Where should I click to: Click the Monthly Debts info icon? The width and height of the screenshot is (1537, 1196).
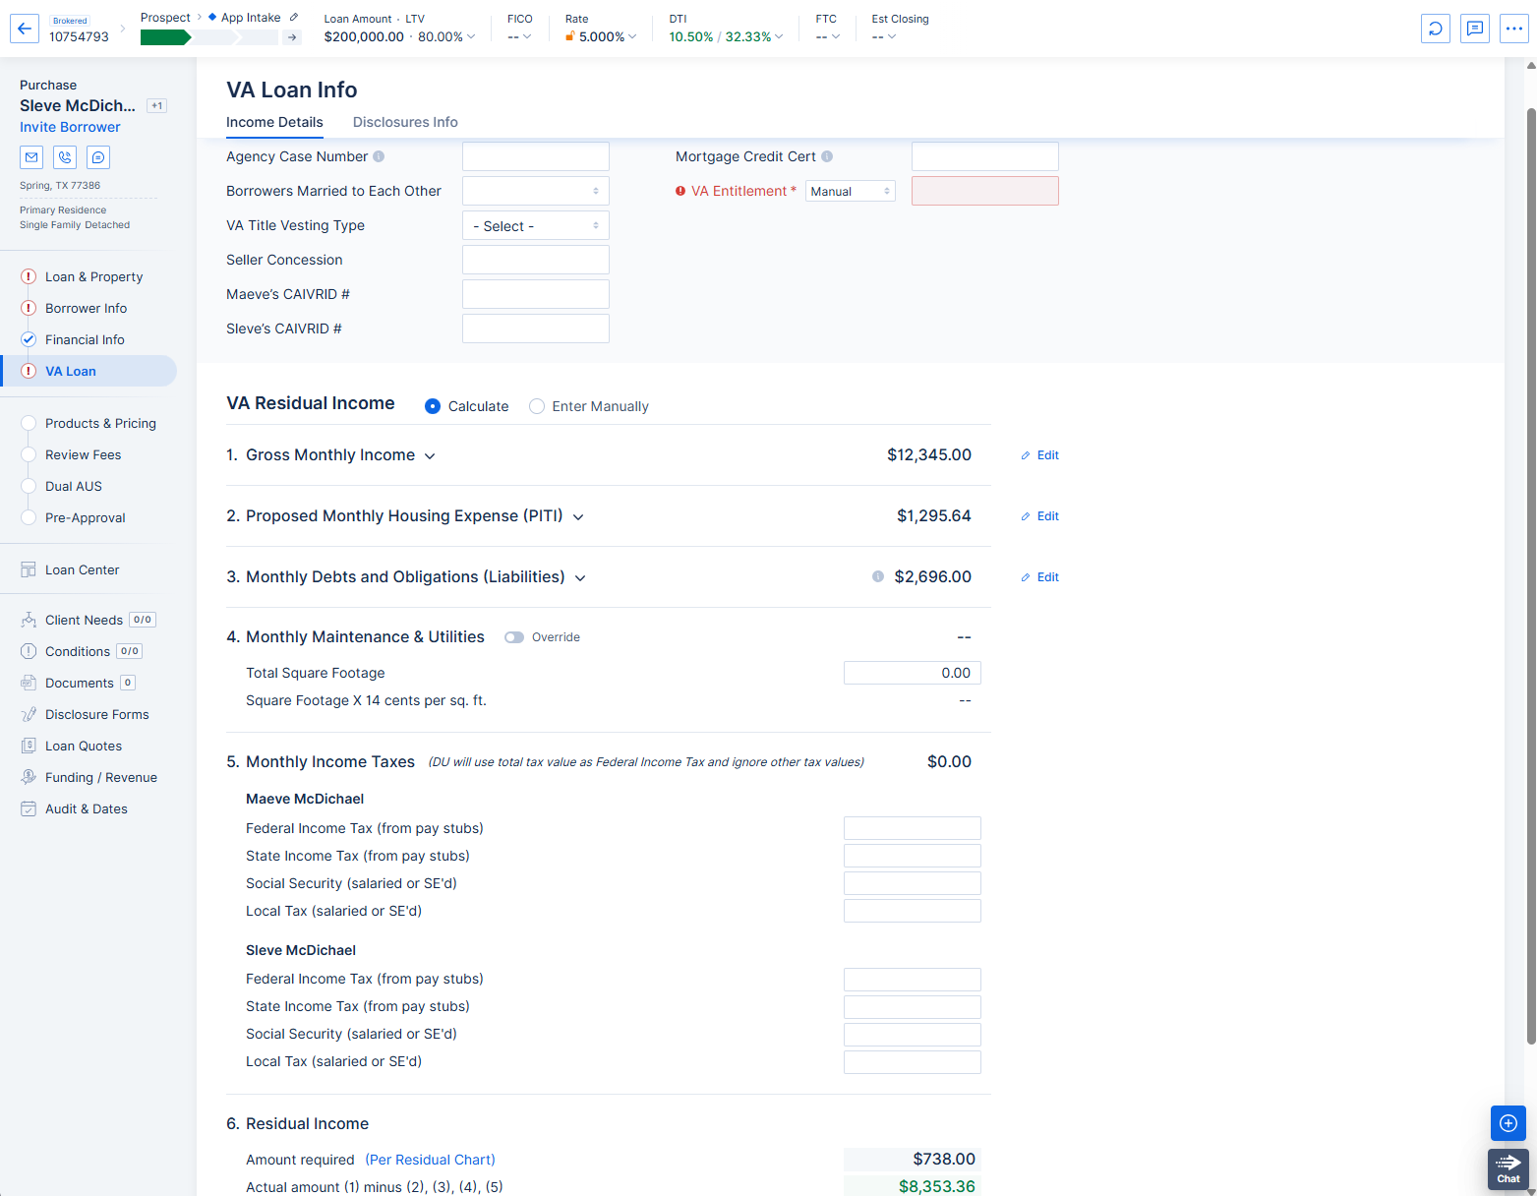[878, 576]
